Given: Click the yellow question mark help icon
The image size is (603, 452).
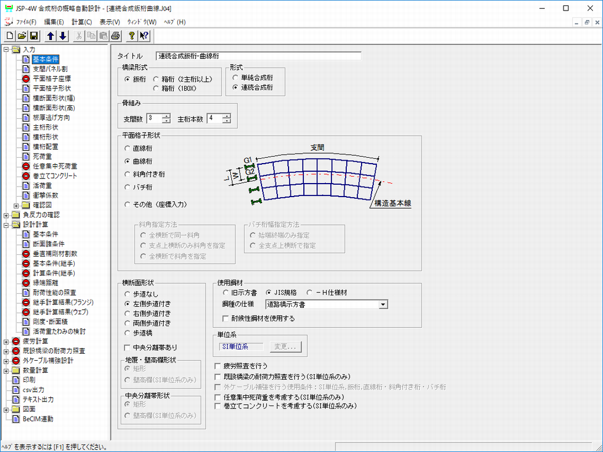Looking at the screenshot, I should click(x=132, y=36).
